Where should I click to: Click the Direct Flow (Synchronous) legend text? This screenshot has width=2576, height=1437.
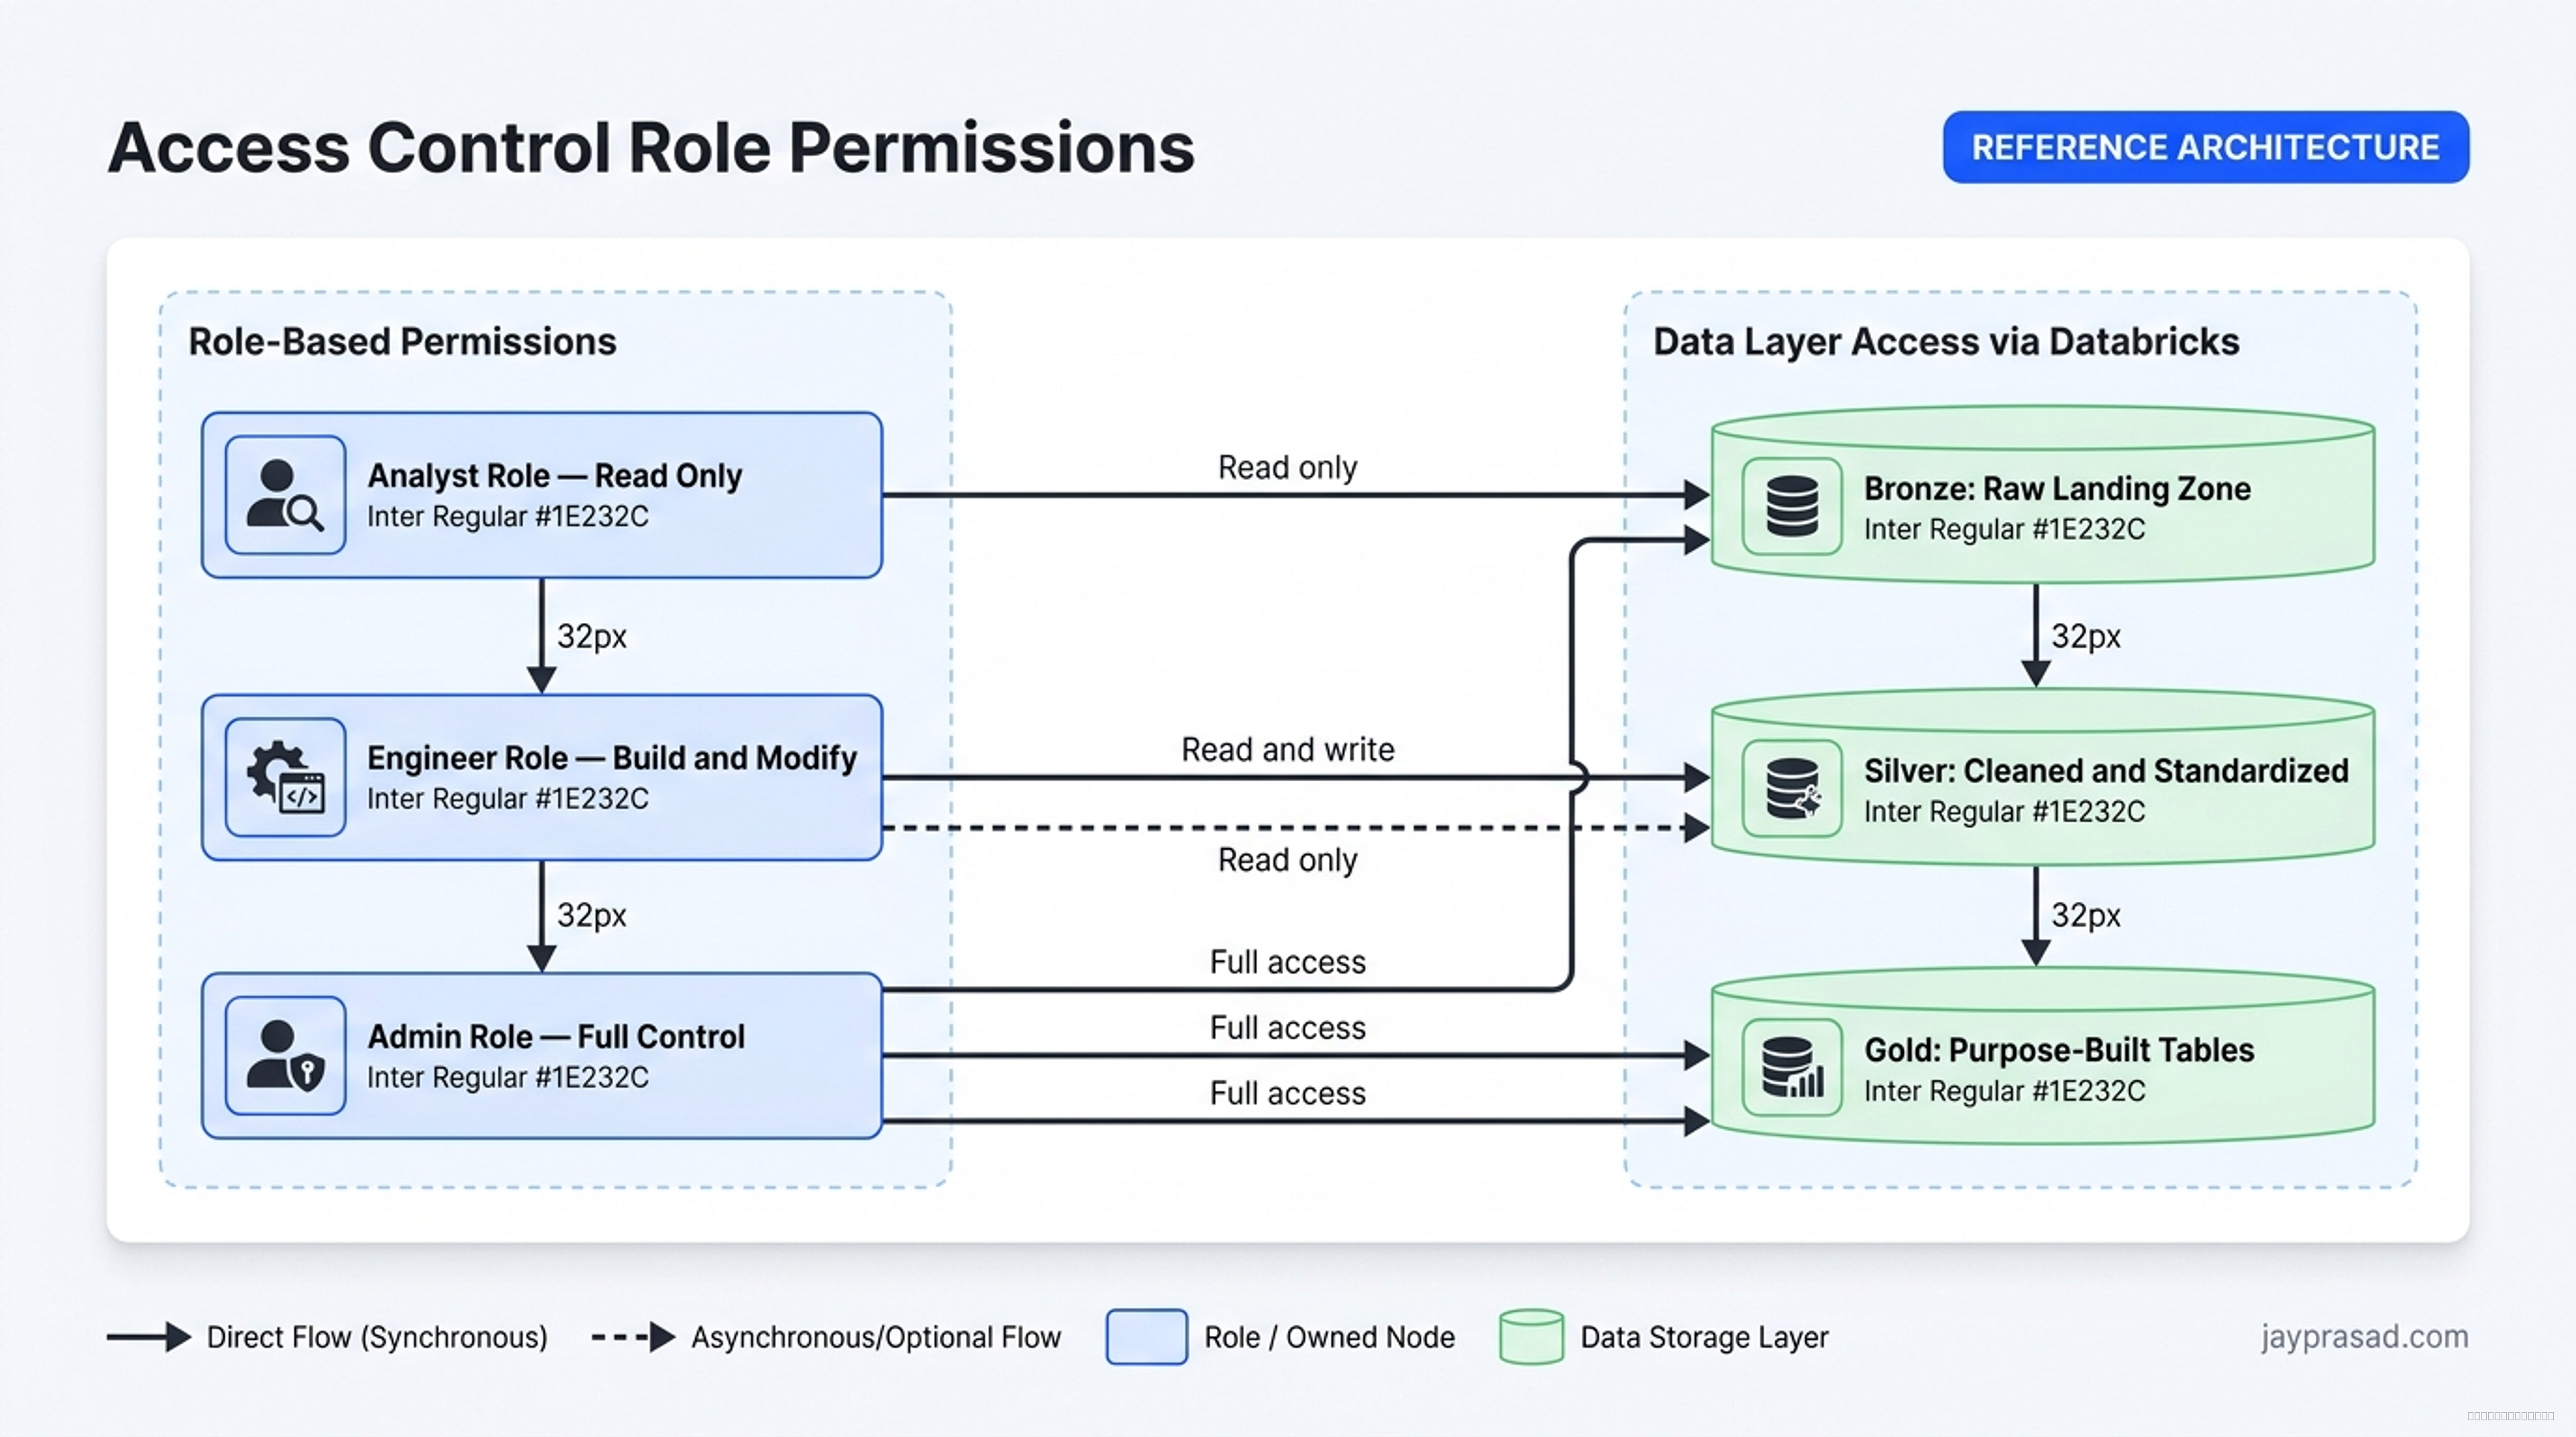click(377, 1337)
